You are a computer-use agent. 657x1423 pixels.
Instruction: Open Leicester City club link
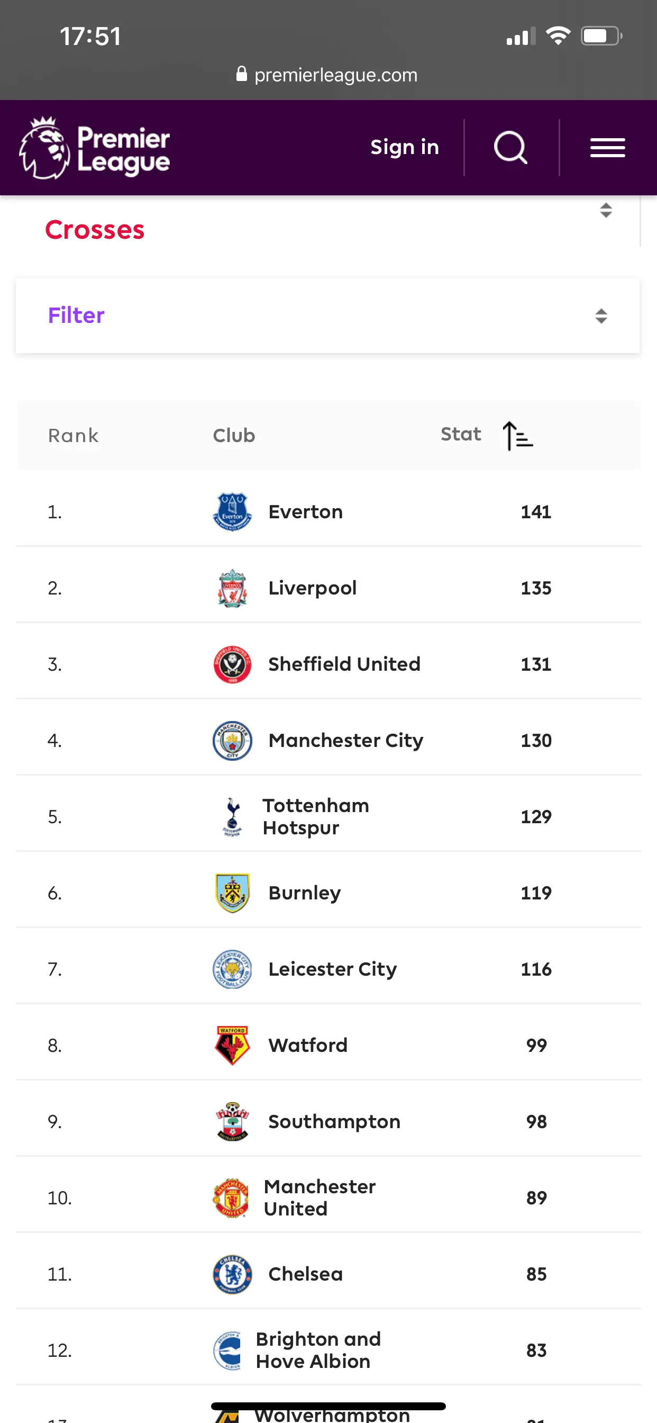(x=332, y=969)
